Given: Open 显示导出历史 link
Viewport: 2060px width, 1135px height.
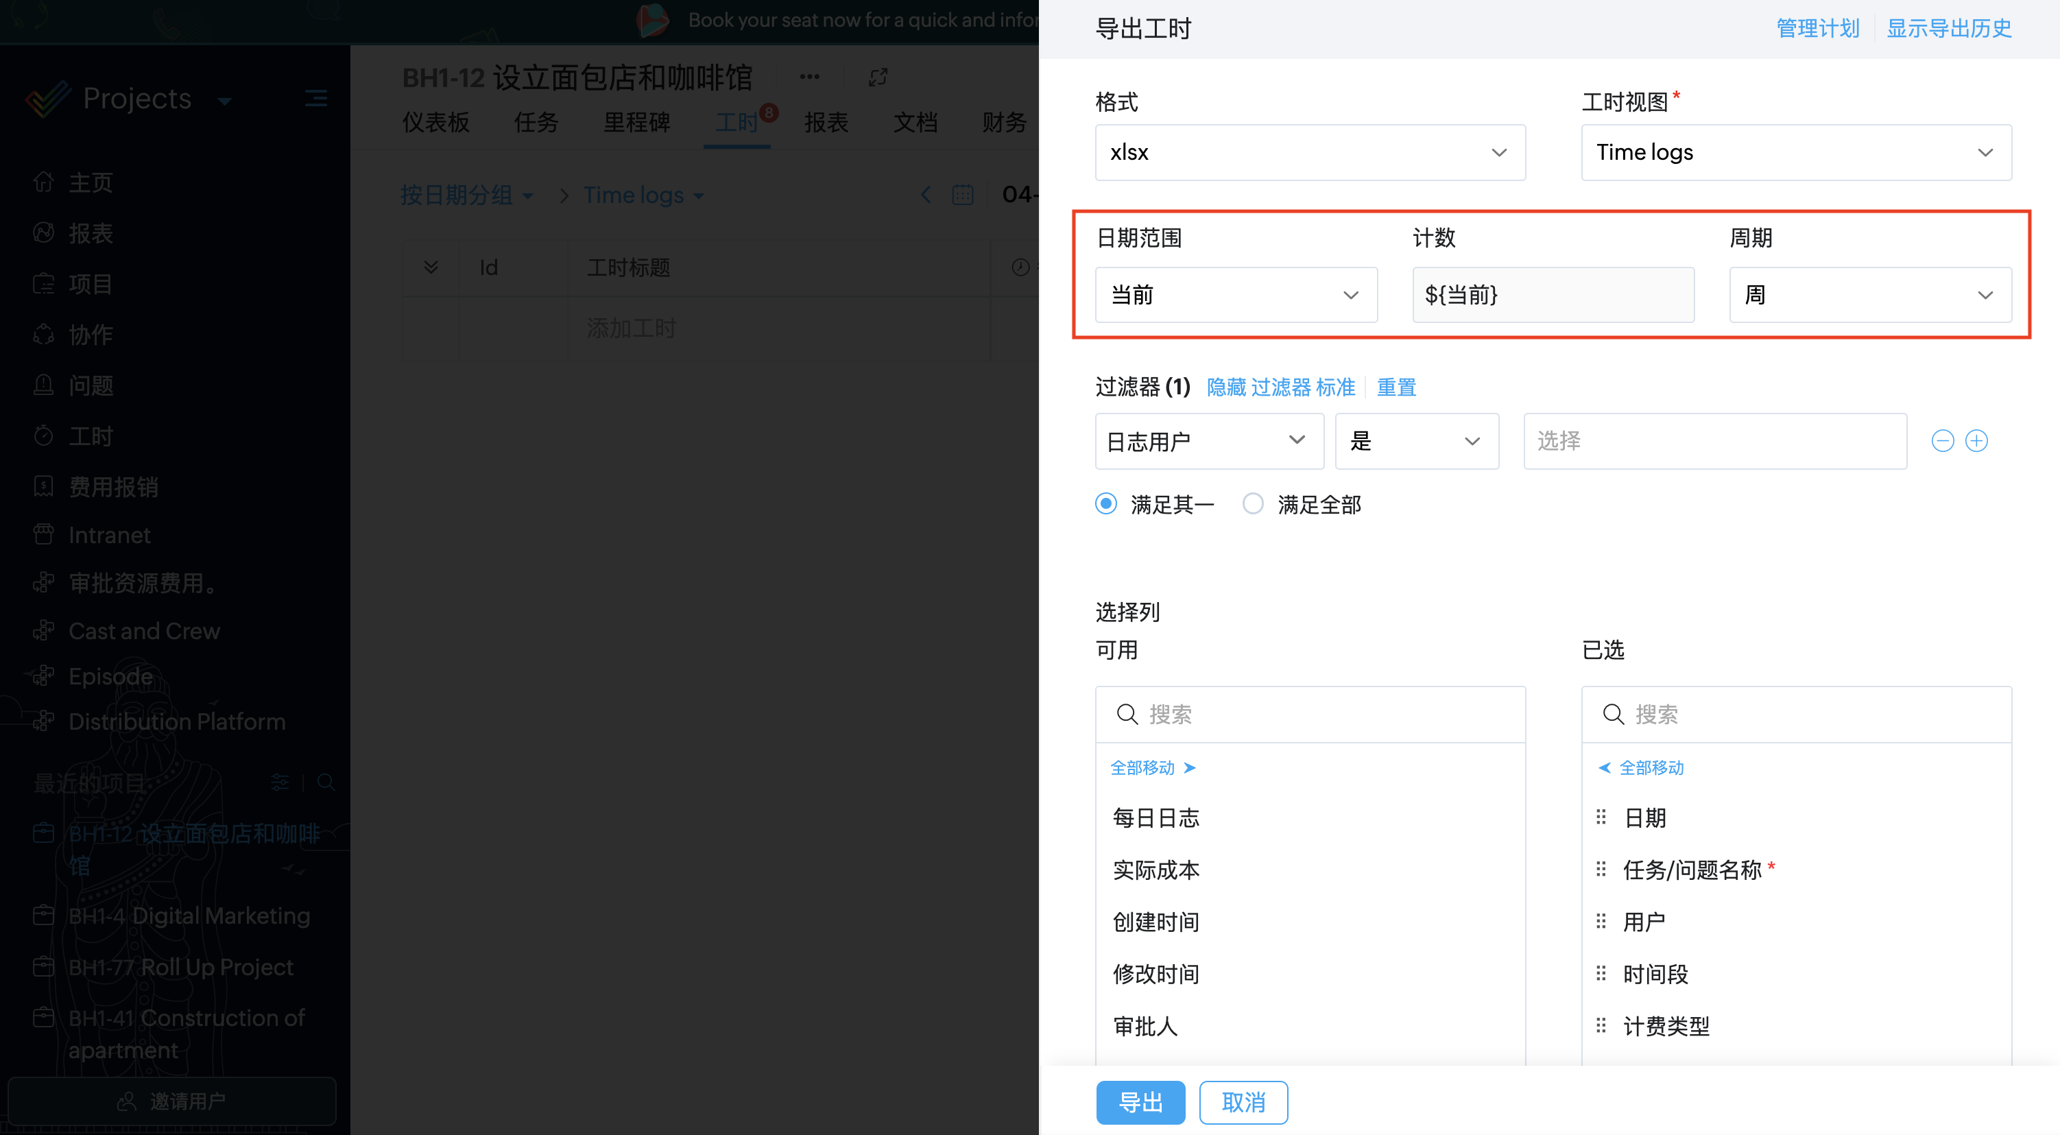Looking at the screenshot, I should click(1949, 29).
